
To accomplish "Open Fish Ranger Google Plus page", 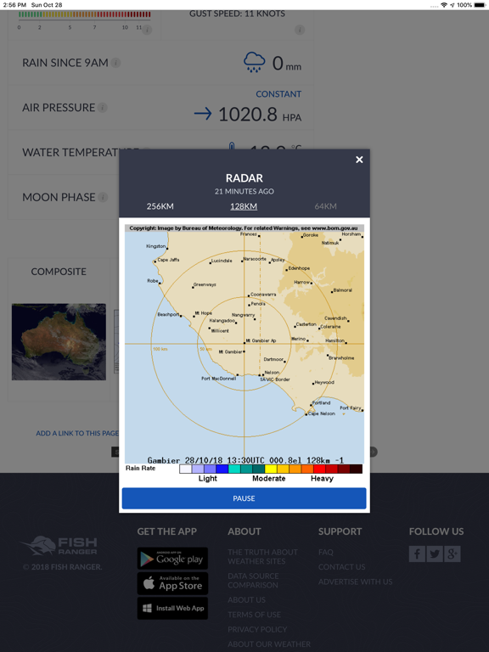I will (x=452, y=554).
